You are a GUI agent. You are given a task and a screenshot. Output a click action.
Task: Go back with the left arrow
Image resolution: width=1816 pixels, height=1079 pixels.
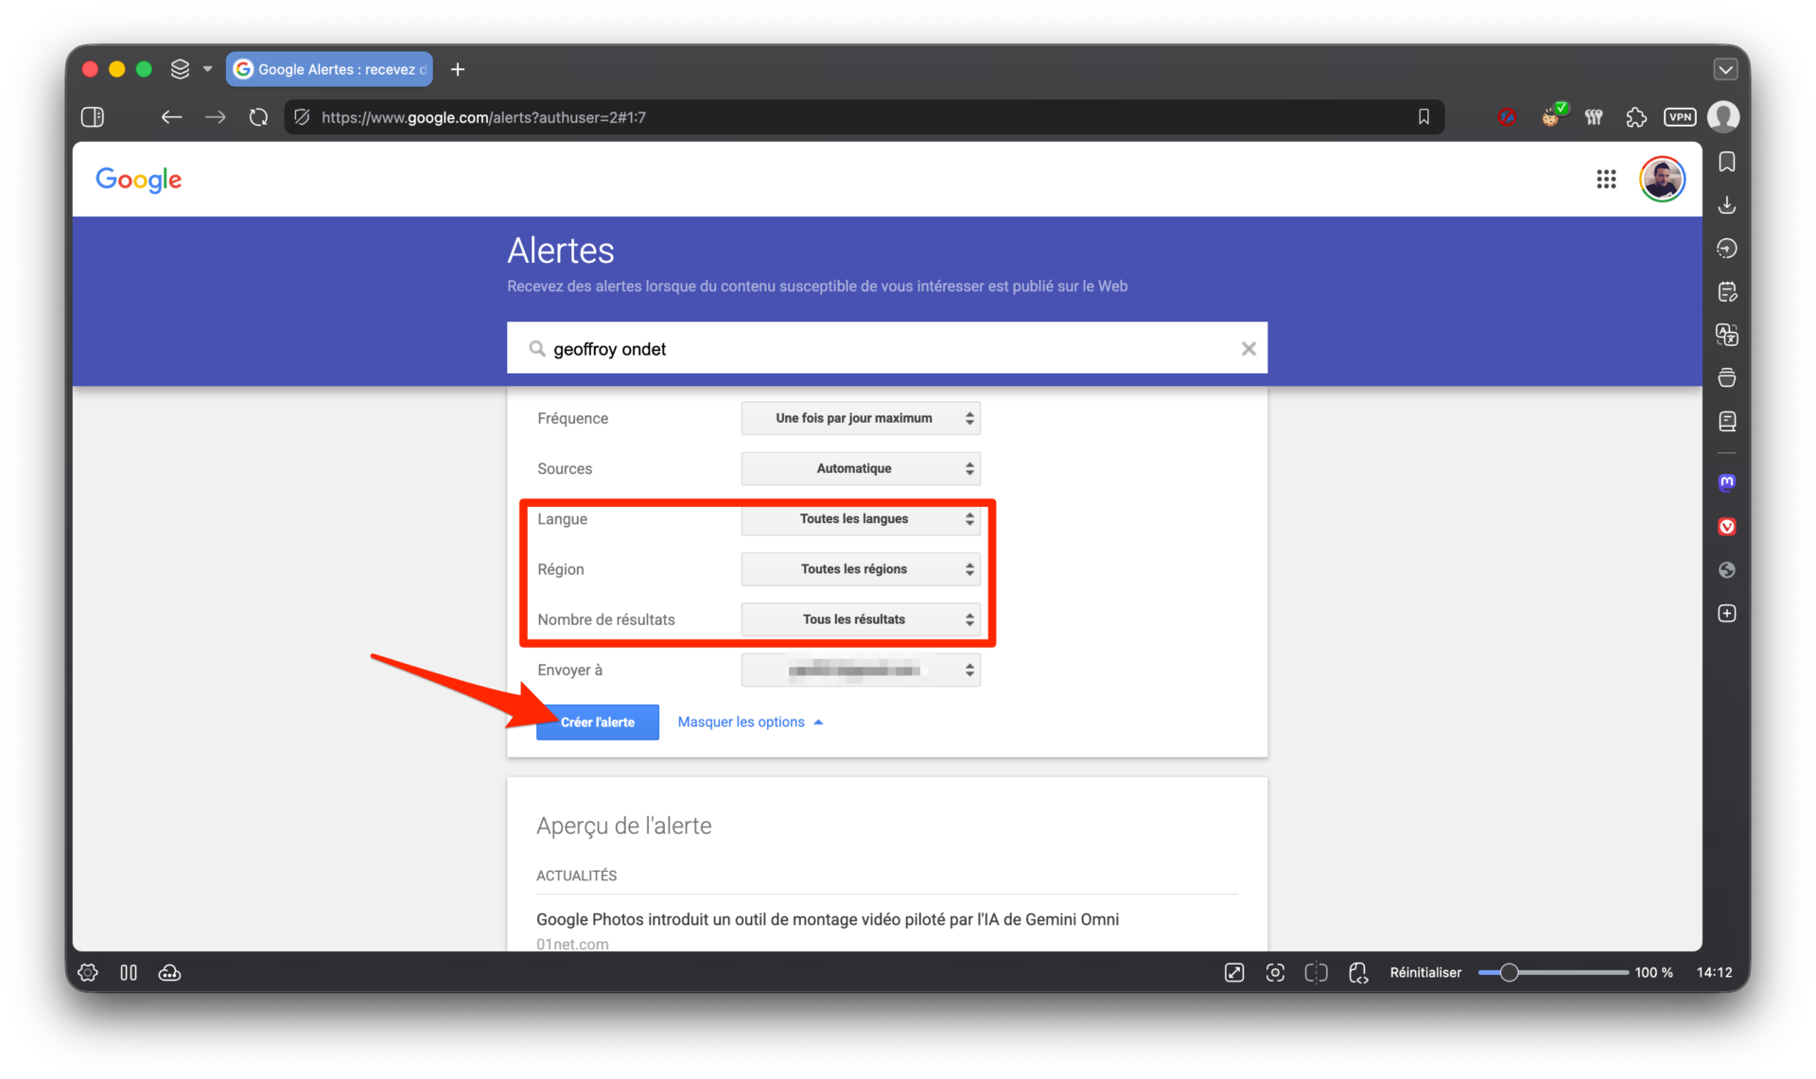coord(171,117)
